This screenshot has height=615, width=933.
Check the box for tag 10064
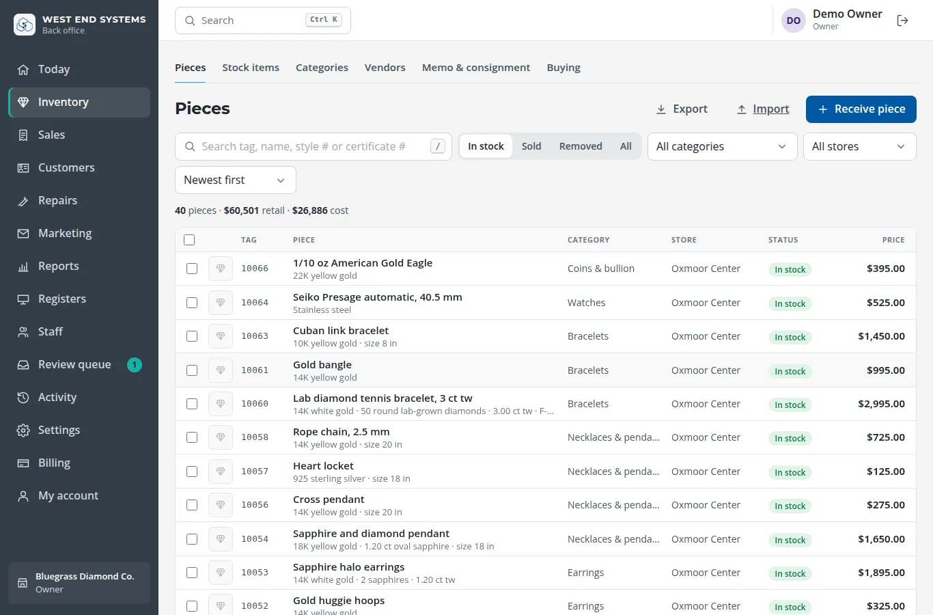click(x=192, y=303)
